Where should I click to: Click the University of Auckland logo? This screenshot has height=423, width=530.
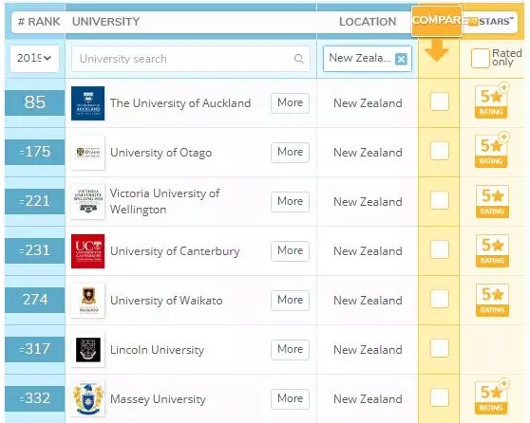(88, 103)
